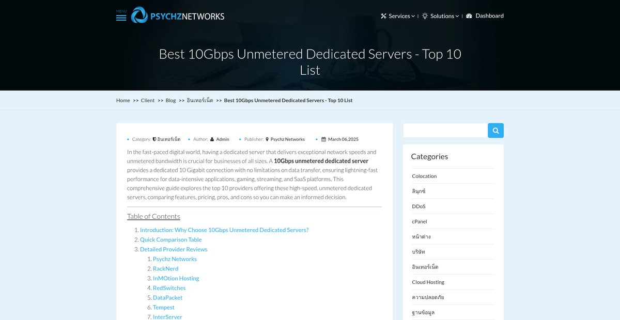620x320 pixels.
Task: Select ลินุกซ์ category
Action: point(419,191)
